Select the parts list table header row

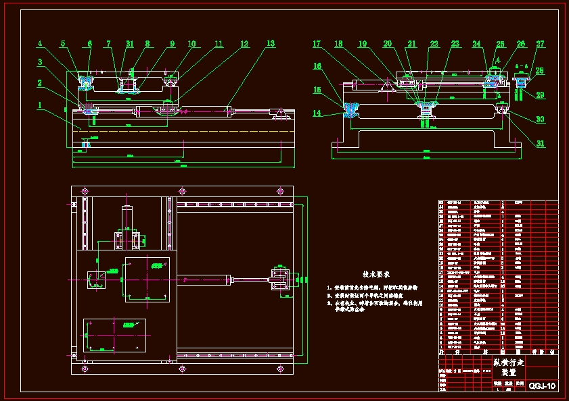pyautogui.click(x=498, y=352)
